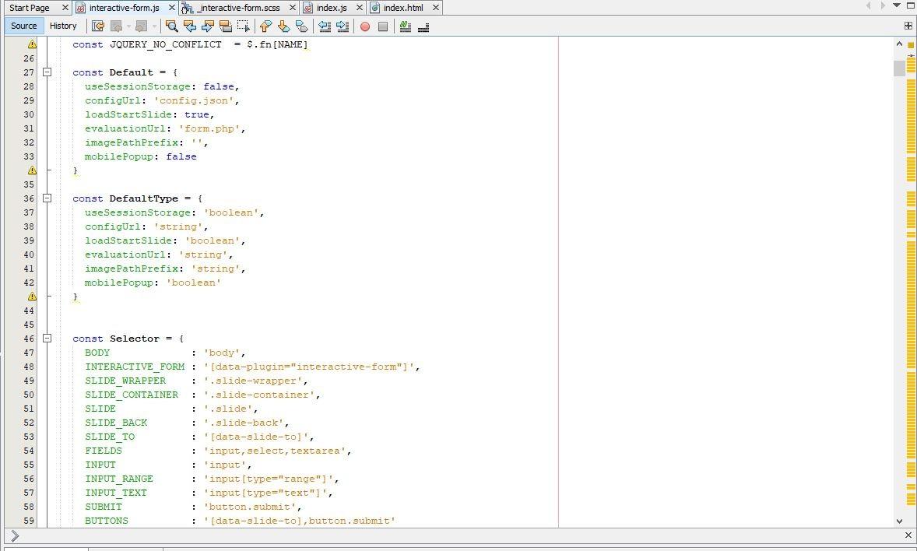Toggle rectangular selection mode

tap(244, 26)
